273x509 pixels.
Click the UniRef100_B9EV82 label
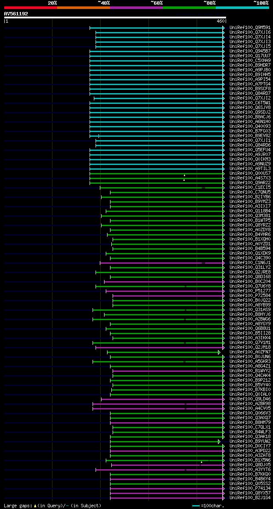coord(250,135)
